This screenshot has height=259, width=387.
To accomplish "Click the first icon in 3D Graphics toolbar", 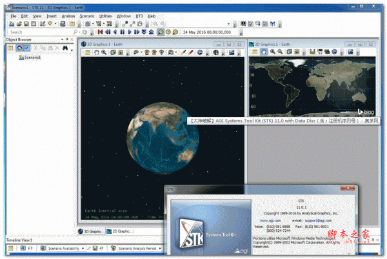I will (x=85, y=52).
